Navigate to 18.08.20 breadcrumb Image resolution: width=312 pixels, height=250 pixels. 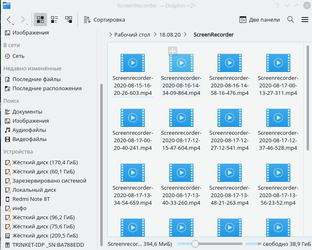(170, 35)
